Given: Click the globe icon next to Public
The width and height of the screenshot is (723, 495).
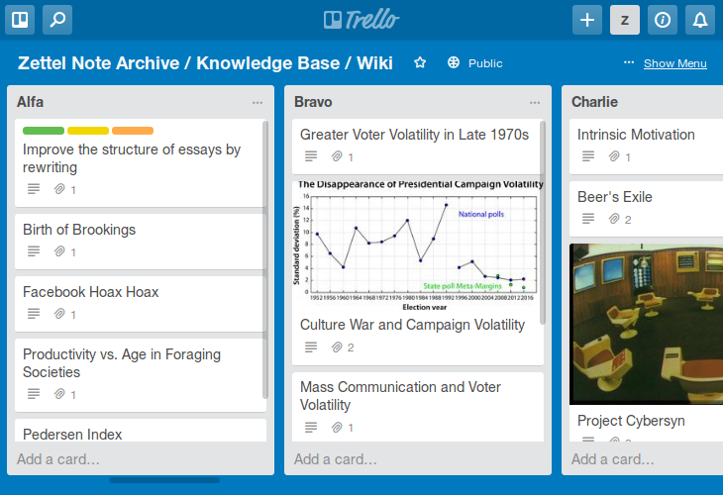Looking at the screenshot, I should 454,62.
